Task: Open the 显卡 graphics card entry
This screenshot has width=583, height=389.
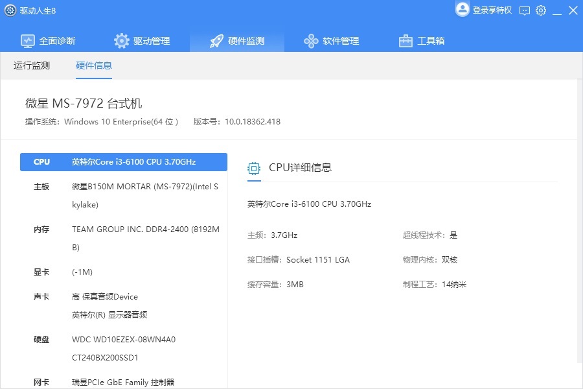Action: click(x=123, y=272)
